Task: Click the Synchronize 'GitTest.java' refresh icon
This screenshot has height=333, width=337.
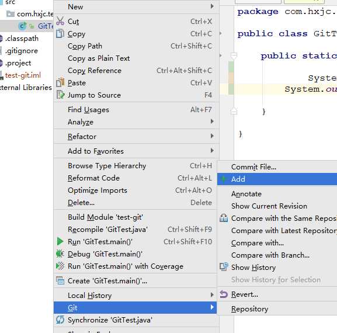Action: pyautogui.click(x=60, y=320)
